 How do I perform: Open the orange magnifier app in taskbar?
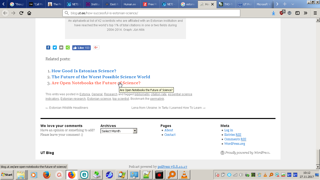pyautogui.click(x=172, y=174)
